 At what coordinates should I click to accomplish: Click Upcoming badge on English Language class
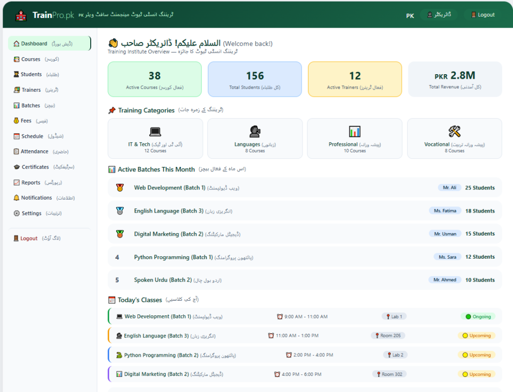[476, 336]
